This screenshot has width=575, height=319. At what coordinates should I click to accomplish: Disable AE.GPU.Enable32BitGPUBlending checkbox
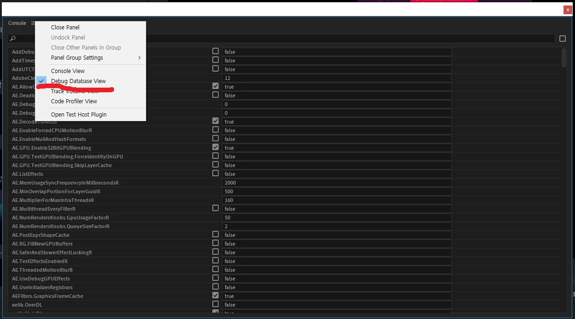(216, 147)
